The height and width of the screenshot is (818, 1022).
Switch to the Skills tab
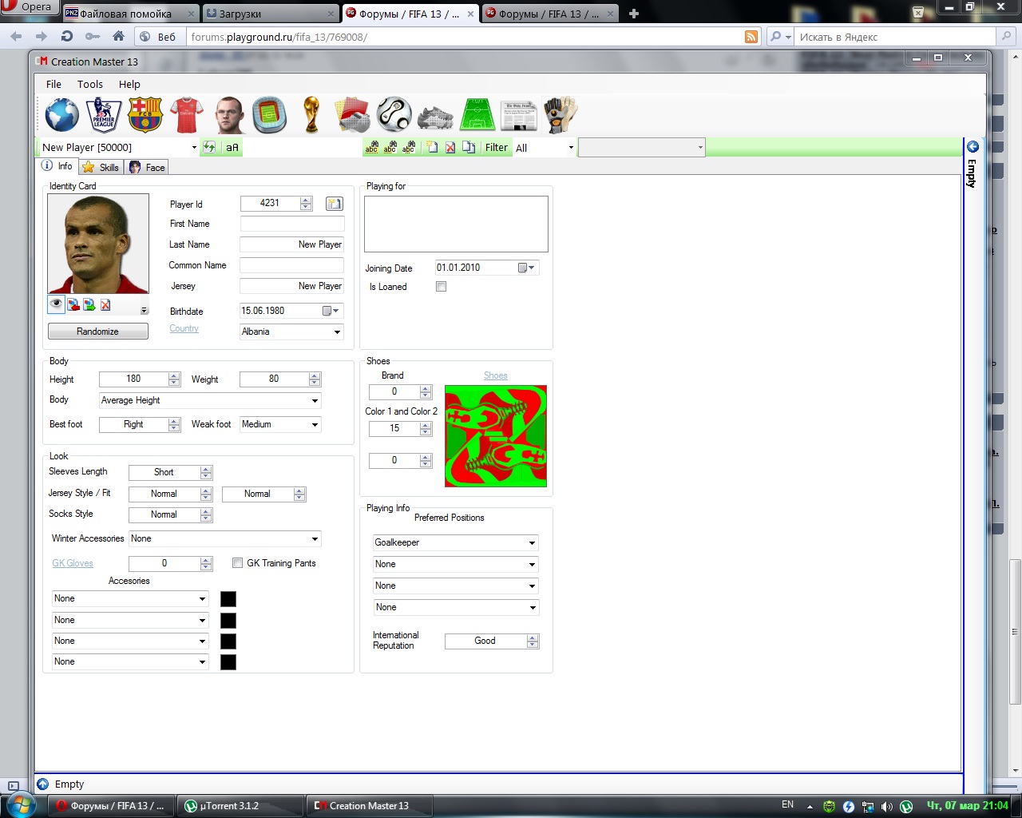tap(101, 168)
